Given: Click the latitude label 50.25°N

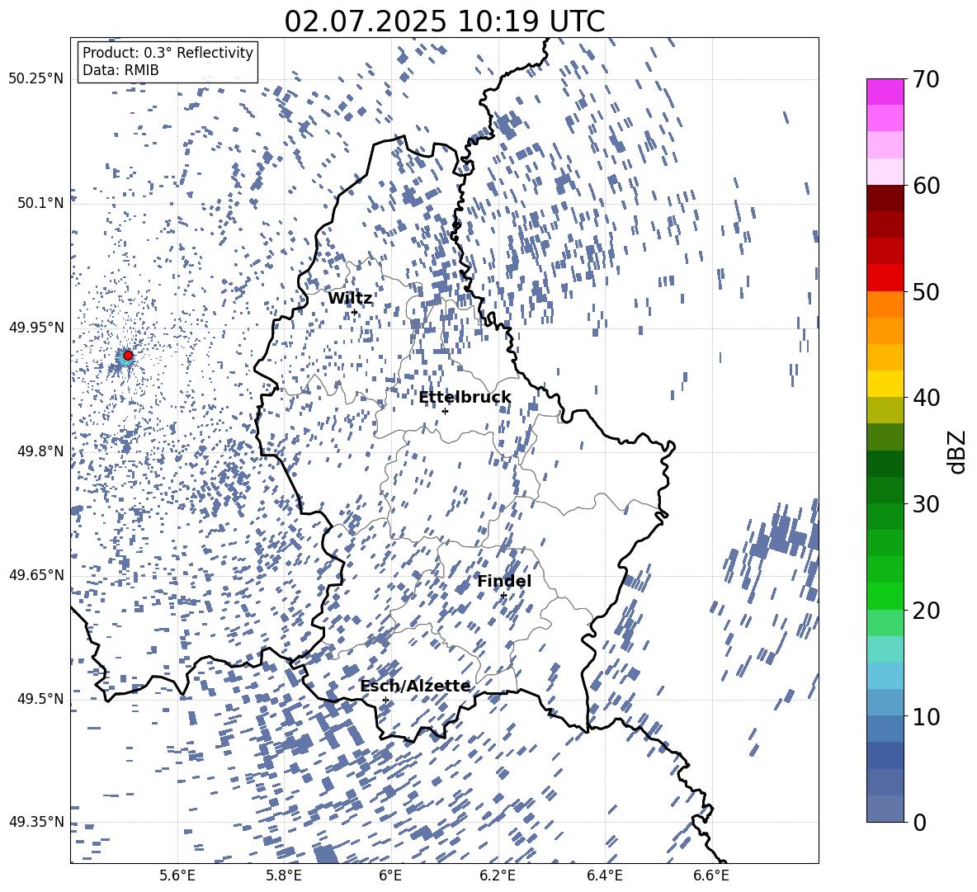Looking at the screenshot, I should (37, 79).
